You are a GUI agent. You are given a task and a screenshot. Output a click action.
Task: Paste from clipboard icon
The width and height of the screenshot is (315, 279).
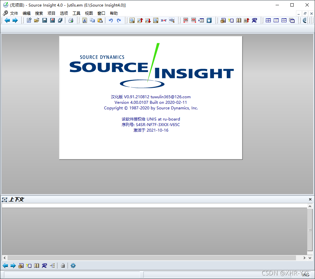click(100, 20)
